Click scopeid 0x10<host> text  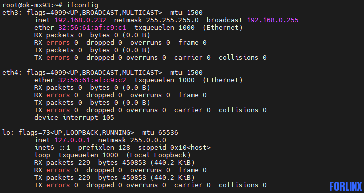tap(174, 148)
